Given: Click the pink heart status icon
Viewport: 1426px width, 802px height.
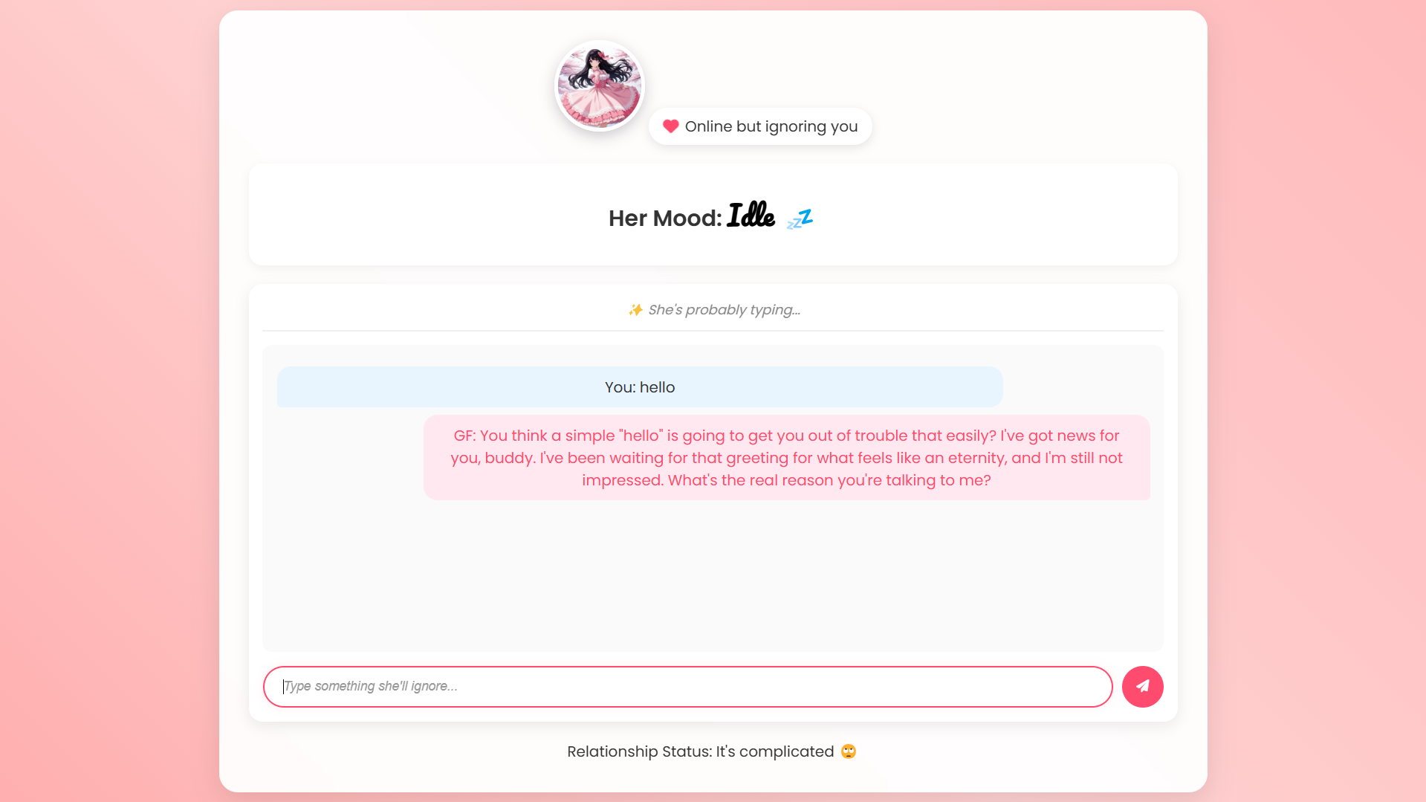Looking at the screenshot, I should [670, 126].
